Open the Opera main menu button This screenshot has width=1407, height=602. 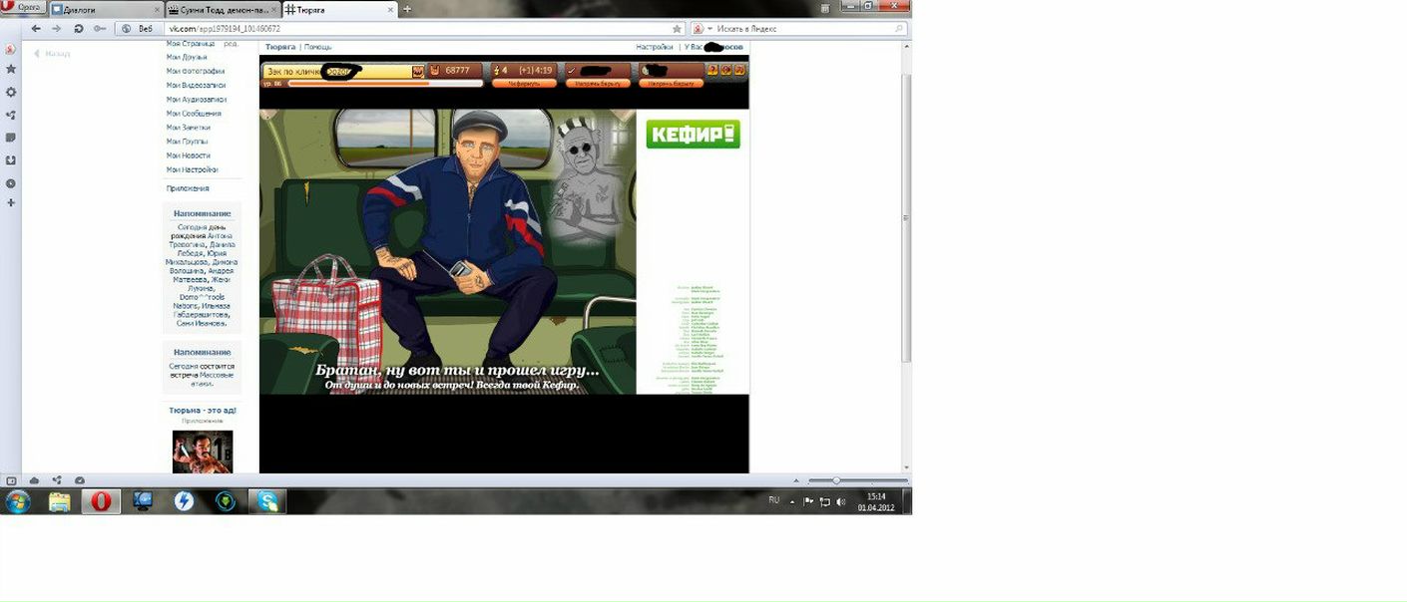pos(24,8)
